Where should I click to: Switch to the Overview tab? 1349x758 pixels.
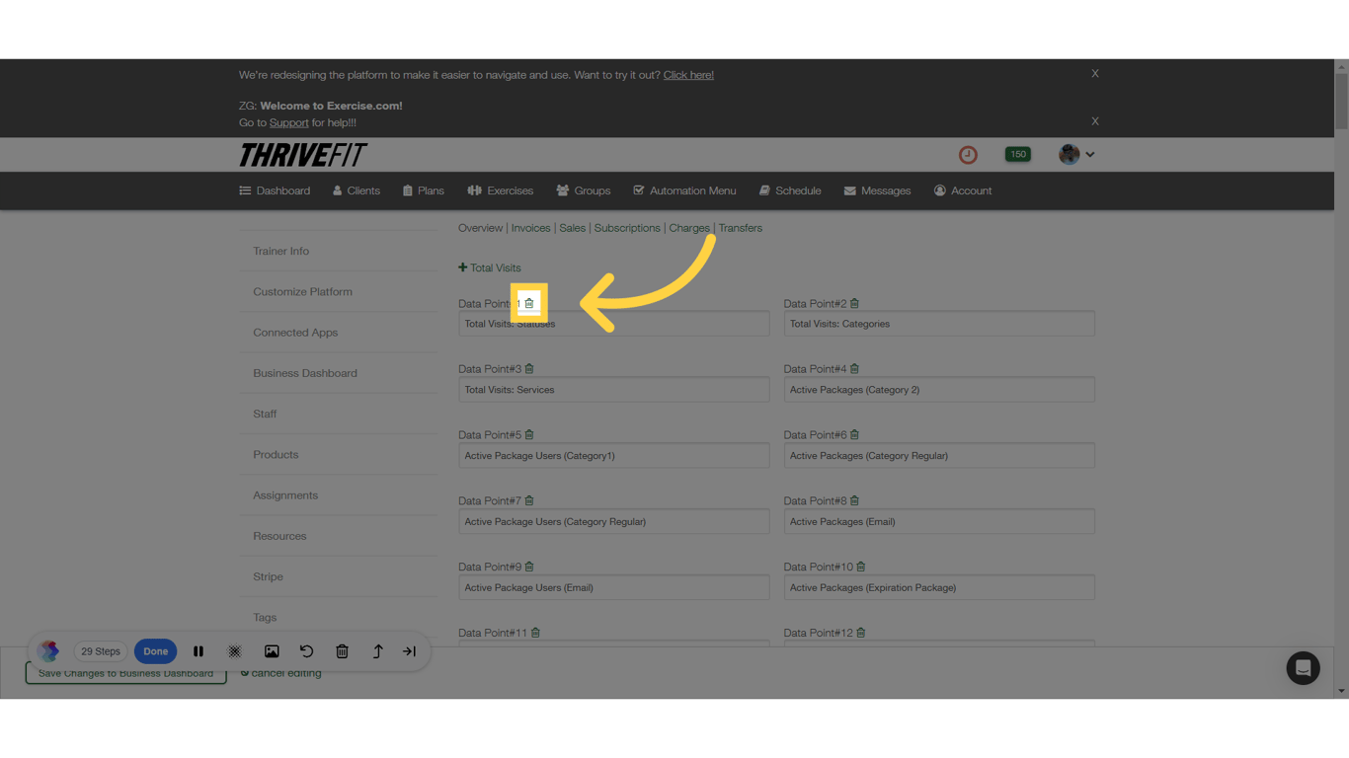480,228
